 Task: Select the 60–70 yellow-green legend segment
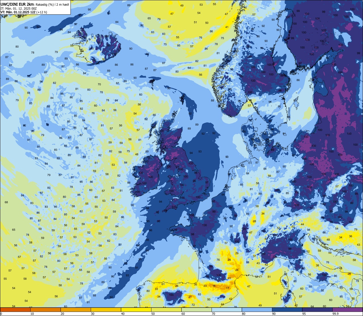click(197, 309)
